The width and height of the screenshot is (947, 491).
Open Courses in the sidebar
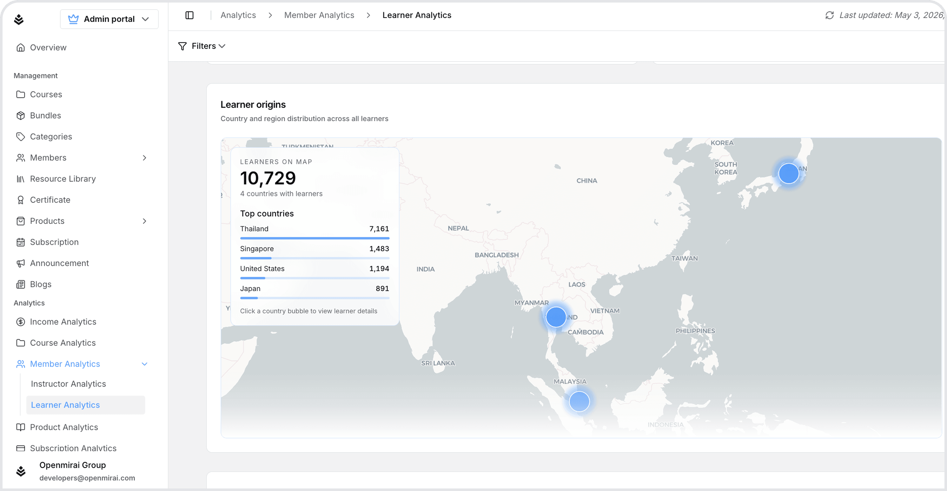pos(46,95)
